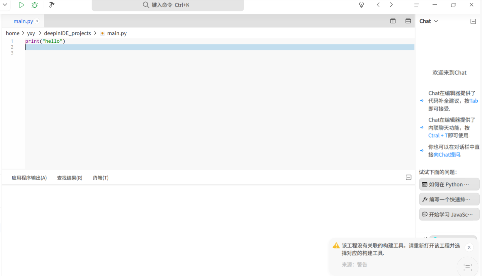Screen dimensions: 482x276
Task: Open the 终端(T) terminal tab
Action: click(101, 178)
